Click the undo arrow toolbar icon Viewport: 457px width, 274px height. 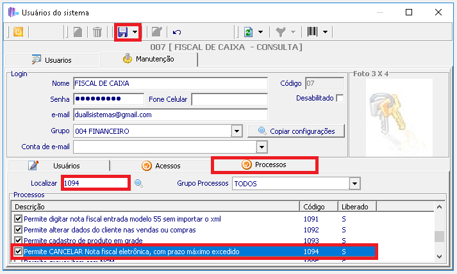pyautogui.click(x=177, y=31)
